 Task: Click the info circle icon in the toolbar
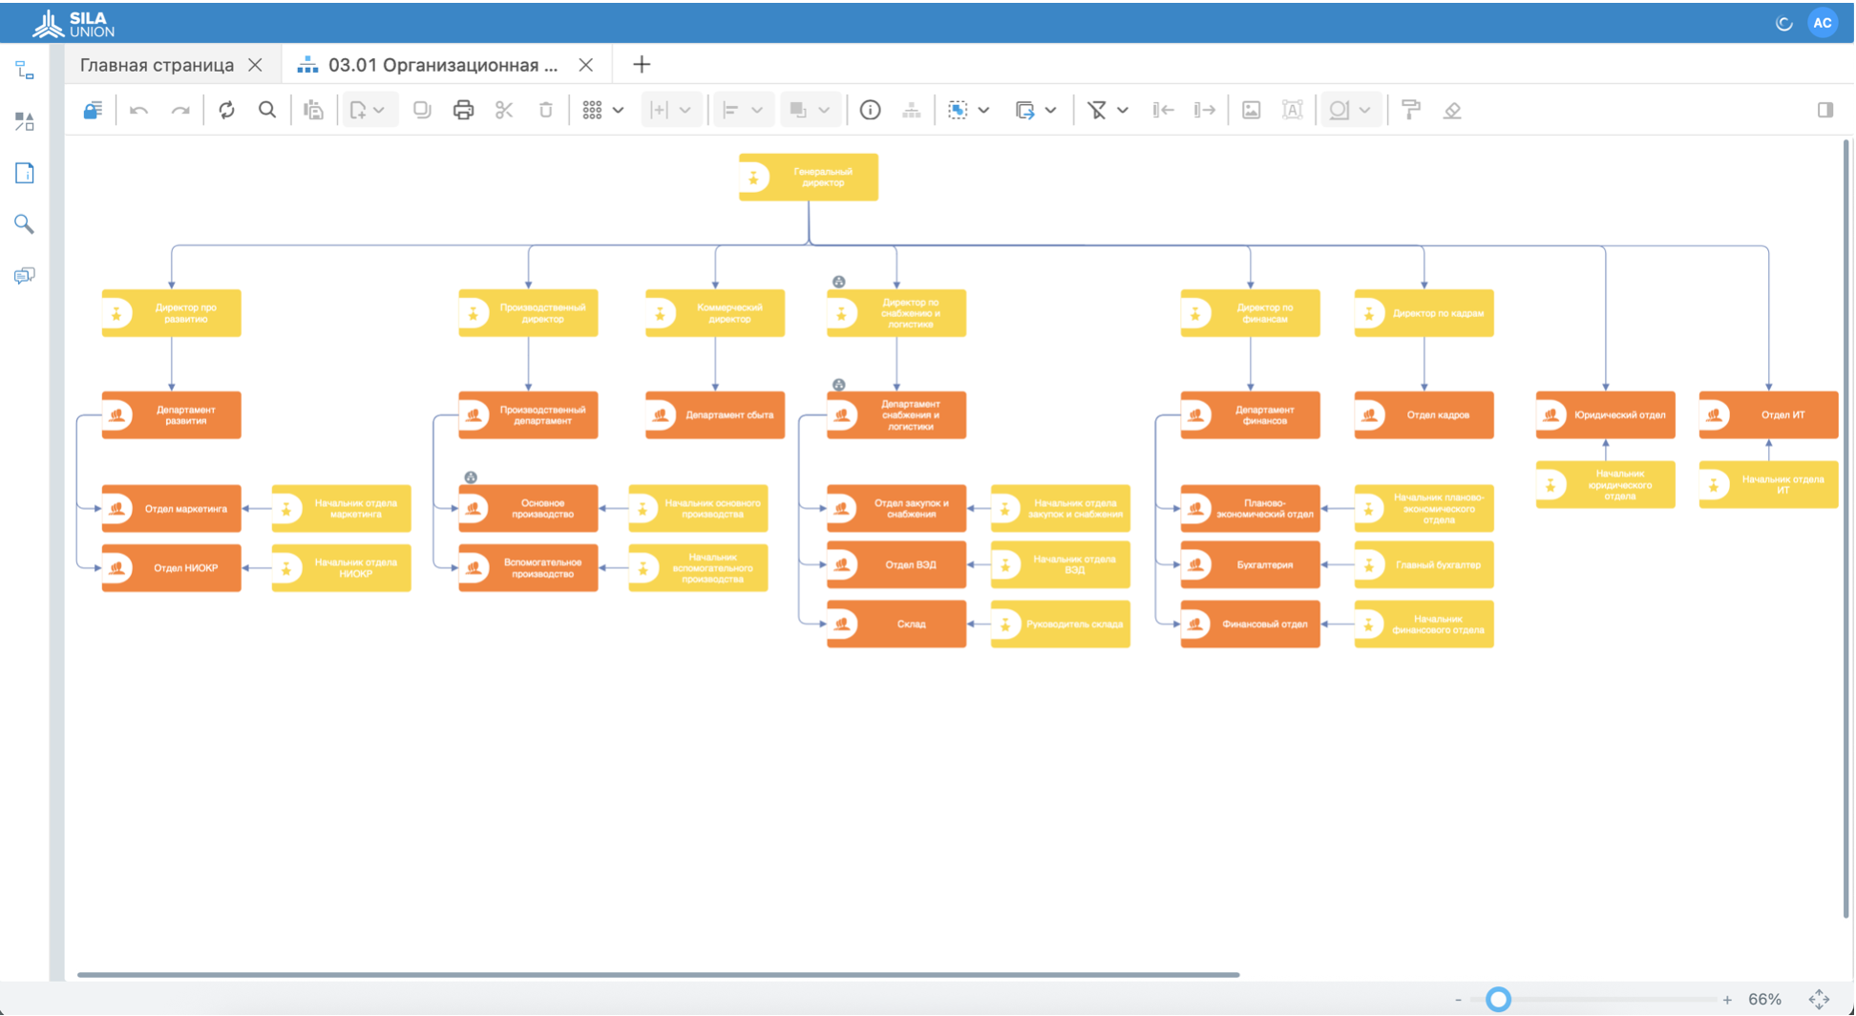click(870, 110)
